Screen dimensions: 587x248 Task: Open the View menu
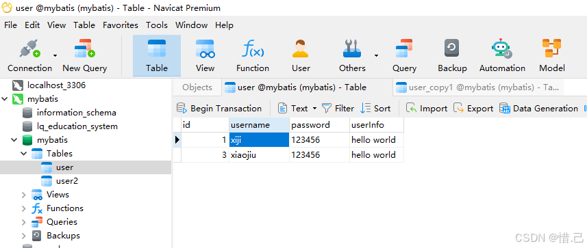click(57, 25)
